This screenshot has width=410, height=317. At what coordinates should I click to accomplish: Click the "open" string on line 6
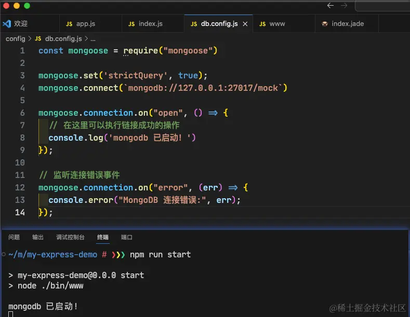pyautogui.click(x=168, y=113)
